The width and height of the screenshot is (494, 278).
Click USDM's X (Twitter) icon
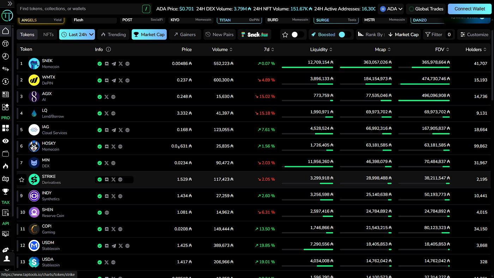(x=121, y=246)
